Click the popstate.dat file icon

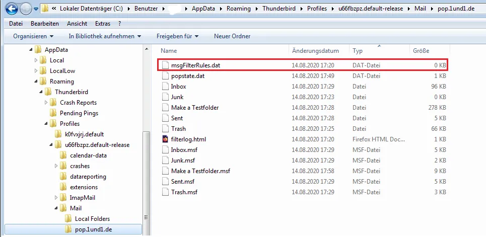(165, 76)
